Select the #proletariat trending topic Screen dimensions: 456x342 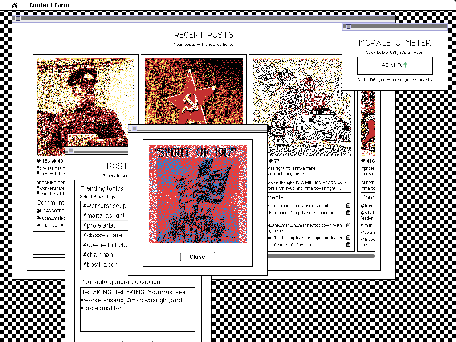coord(104,225)
